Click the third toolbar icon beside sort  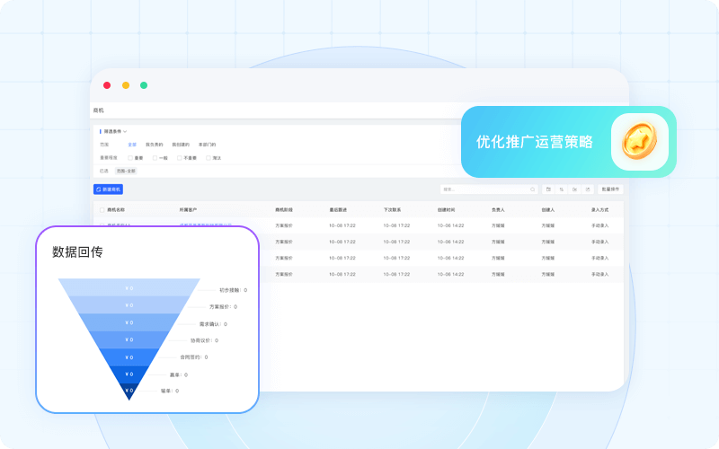(x=574, y=189)
